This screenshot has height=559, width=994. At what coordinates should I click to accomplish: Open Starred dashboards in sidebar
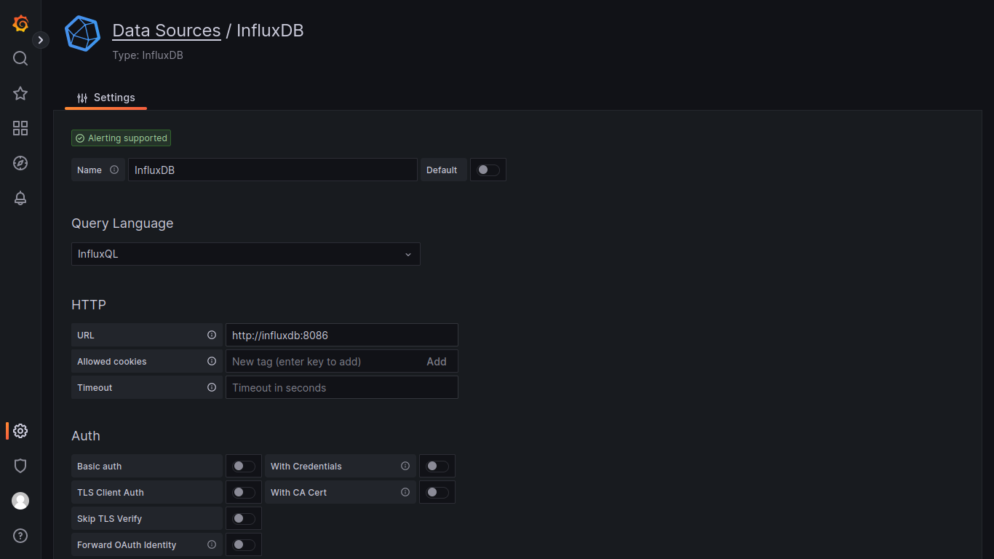(x=20, y=93)
